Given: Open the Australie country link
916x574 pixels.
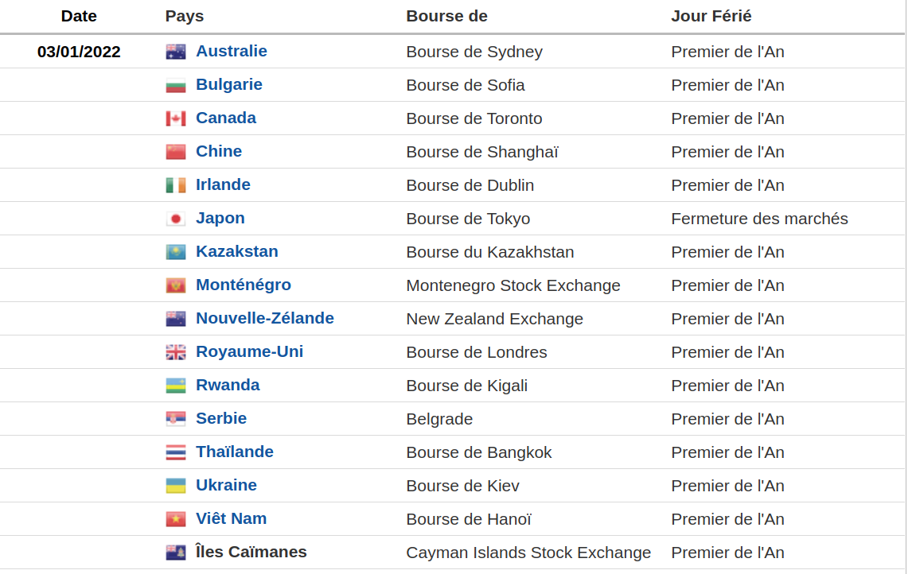Looking at the screenshot, I should (231, 51).
